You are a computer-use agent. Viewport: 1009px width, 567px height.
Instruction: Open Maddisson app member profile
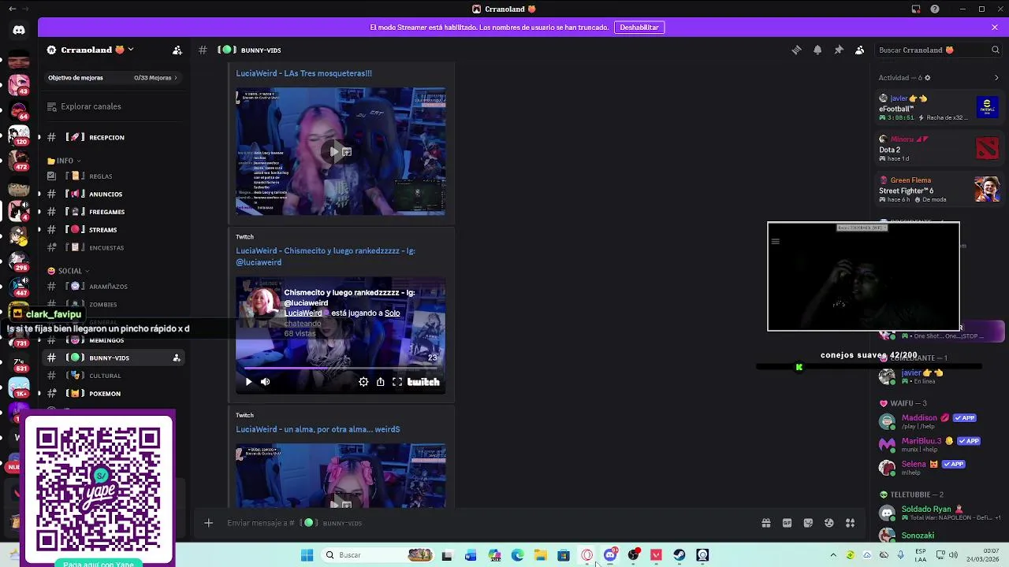point(938,421)
